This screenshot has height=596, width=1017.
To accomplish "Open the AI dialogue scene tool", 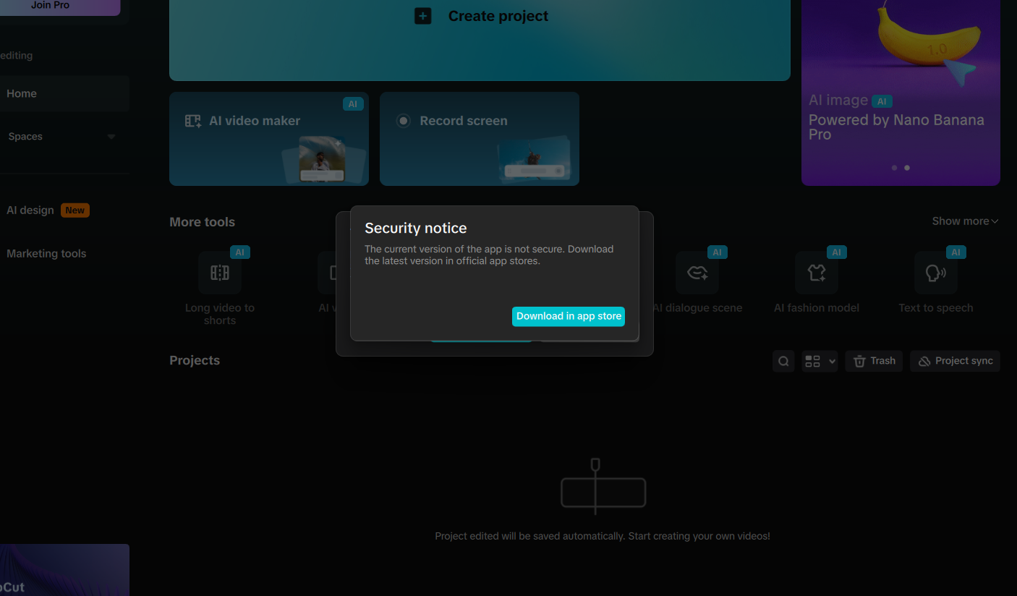I will (x=697, y=273).
